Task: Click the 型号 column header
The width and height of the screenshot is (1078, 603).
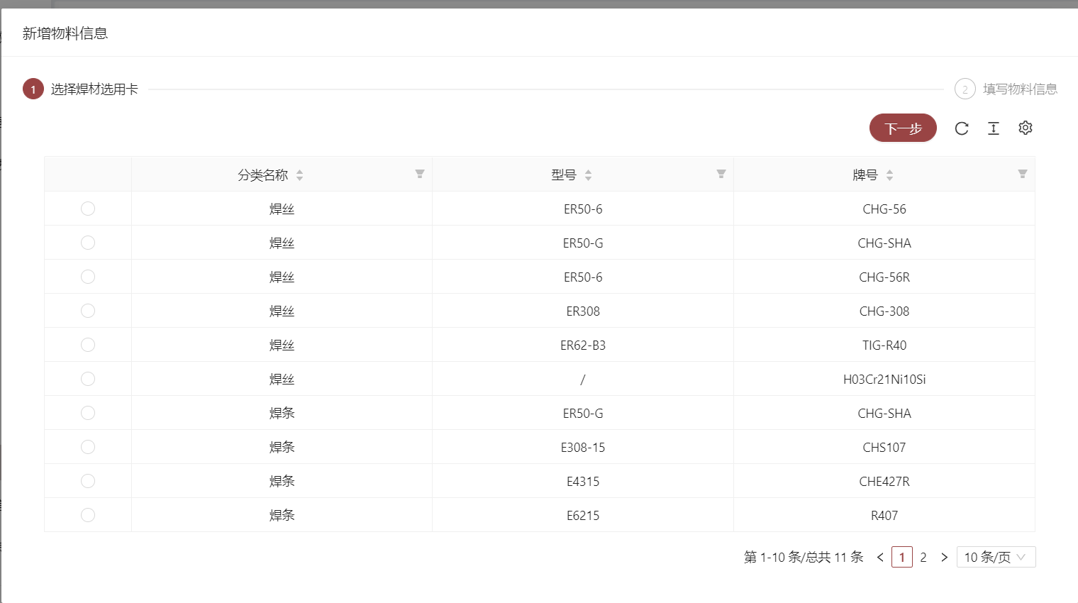Action: (583, 175)
